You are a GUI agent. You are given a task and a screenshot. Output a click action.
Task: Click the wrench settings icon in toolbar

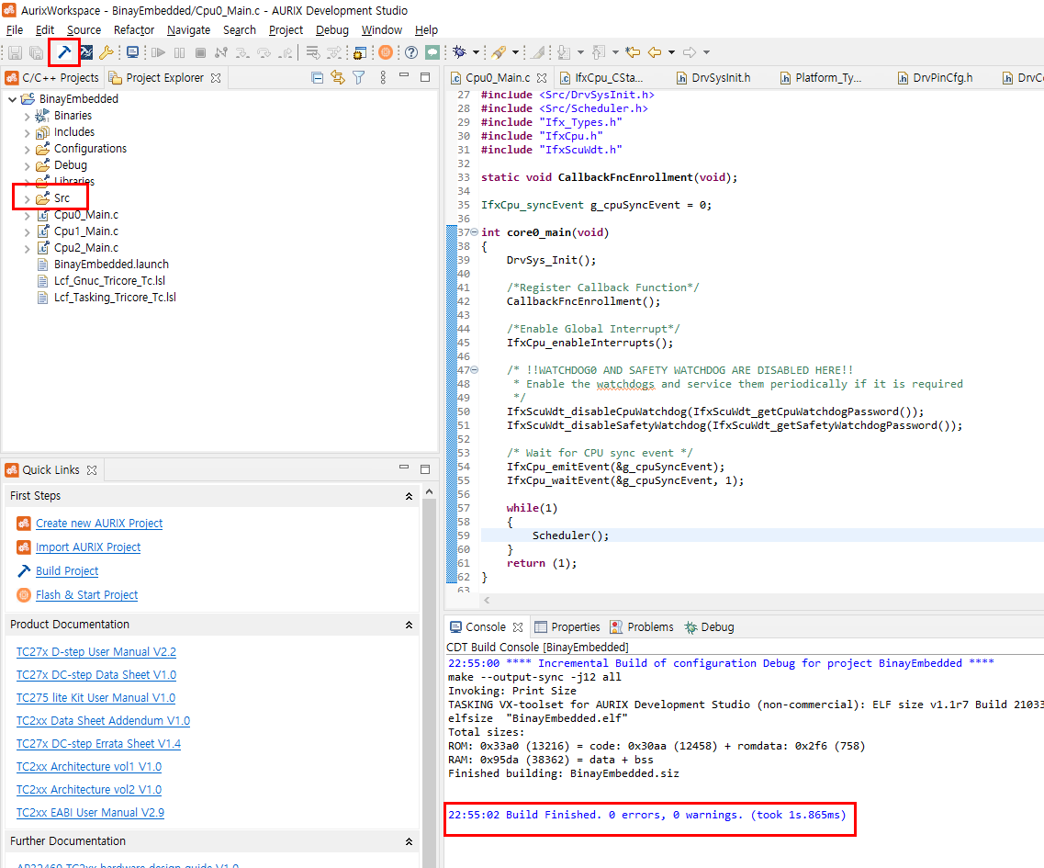coord(106,52)
